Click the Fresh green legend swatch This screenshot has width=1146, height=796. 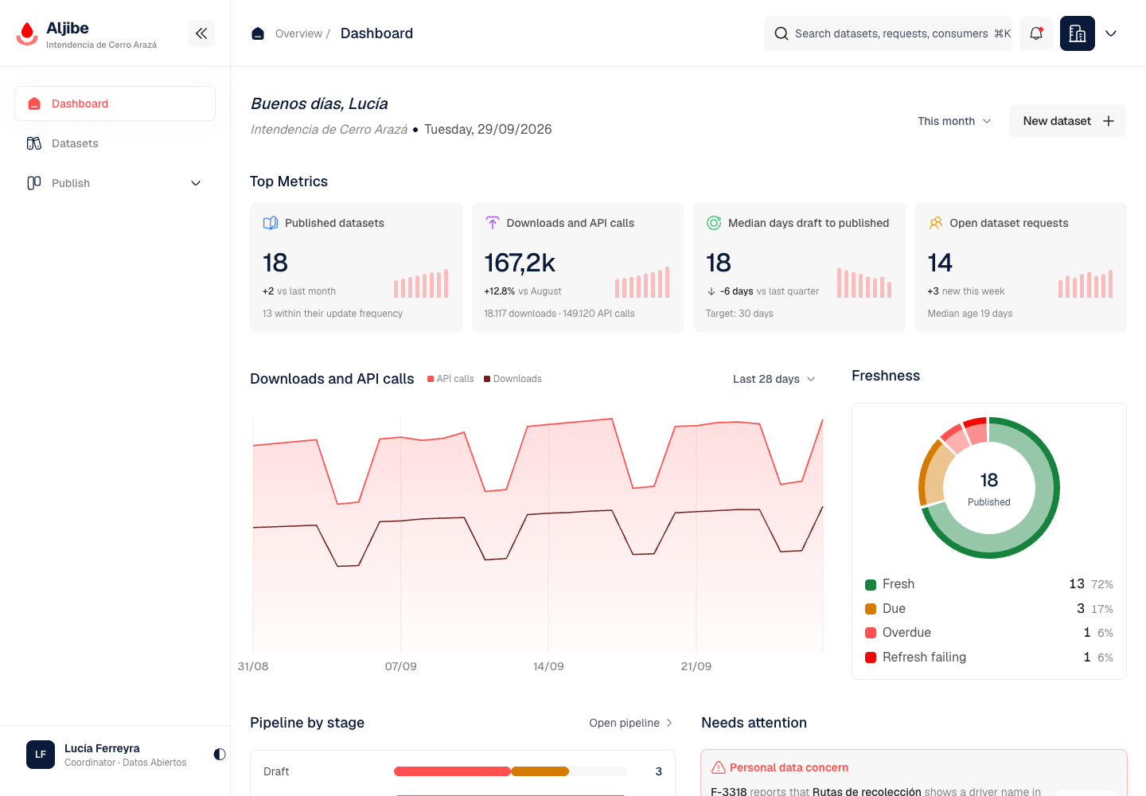tap(871, 584)
